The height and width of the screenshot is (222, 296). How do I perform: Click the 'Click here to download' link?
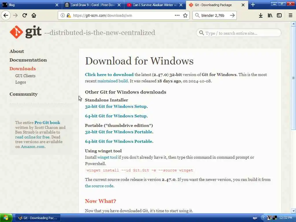[109, 75]
